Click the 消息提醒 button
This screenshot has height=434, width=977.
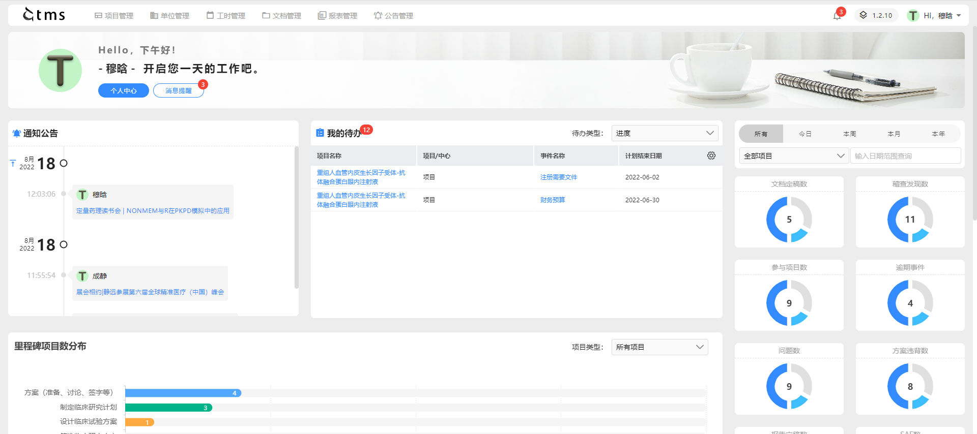tap(179, 90)
